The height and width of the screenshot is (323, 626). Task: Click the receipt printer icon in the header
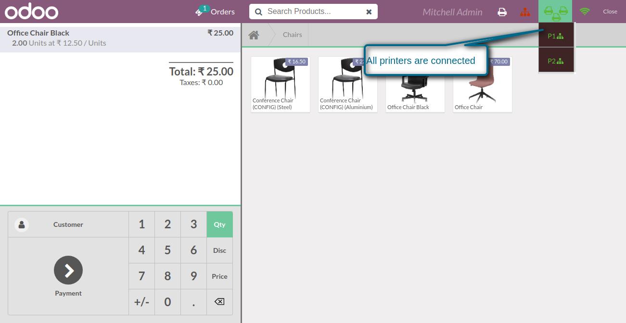(x=502, y=12)
